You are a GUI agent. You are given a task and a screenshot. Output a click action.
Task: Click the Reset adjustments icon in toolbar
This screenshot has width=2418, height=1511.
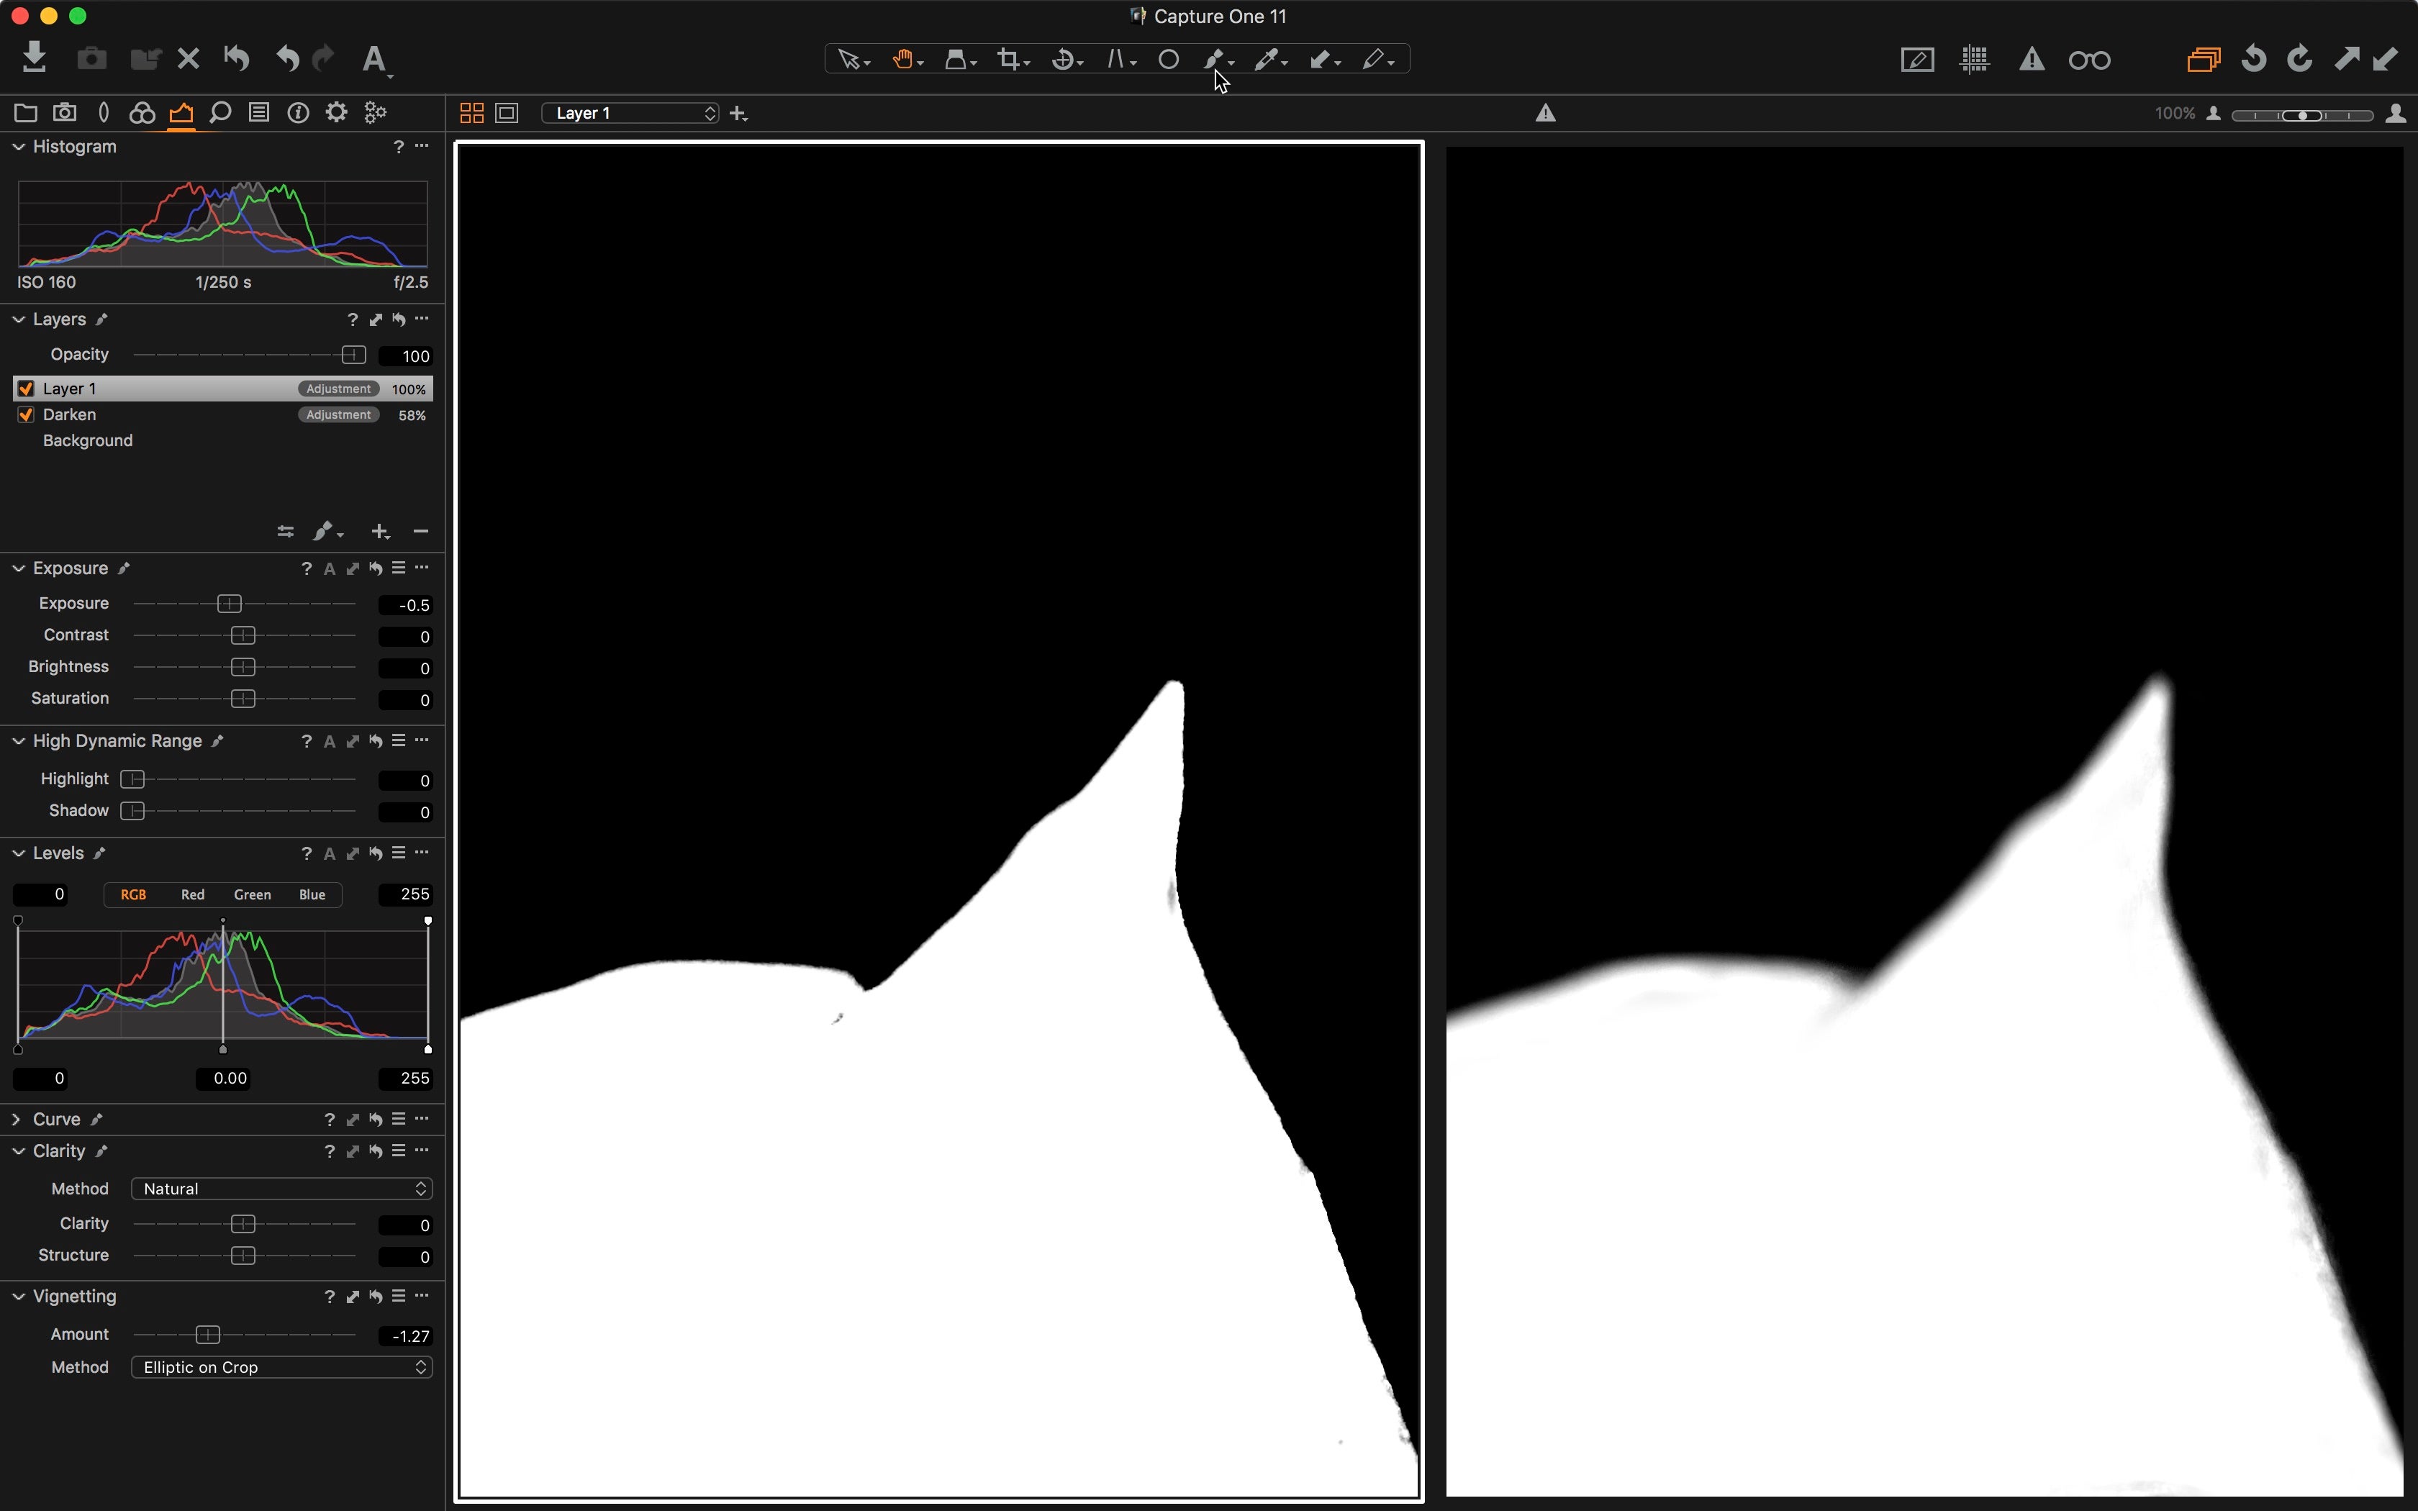[236, 58]
